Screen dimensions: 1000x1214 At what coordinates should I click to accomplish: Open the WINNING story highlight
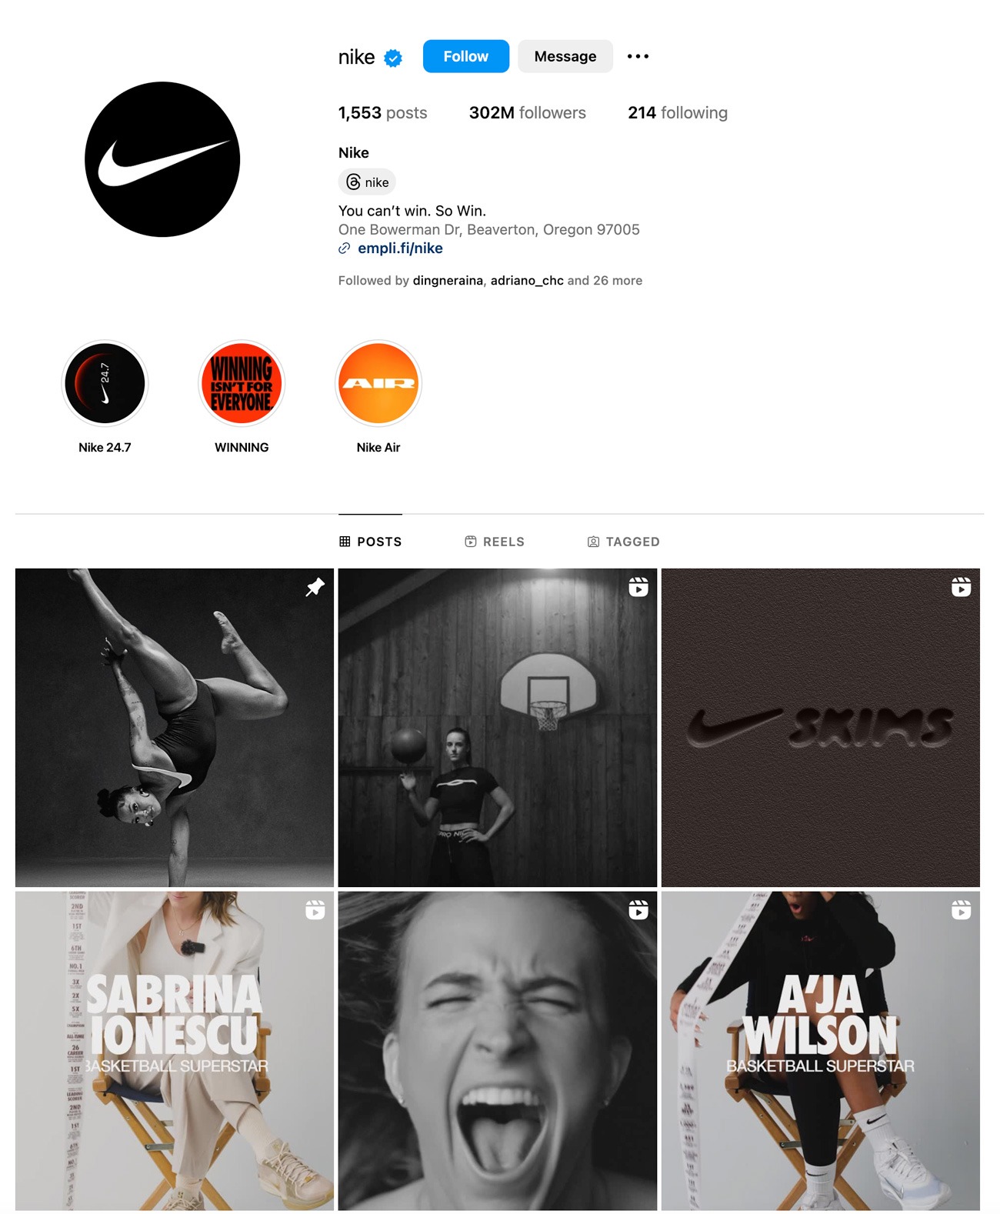point(242,383)
